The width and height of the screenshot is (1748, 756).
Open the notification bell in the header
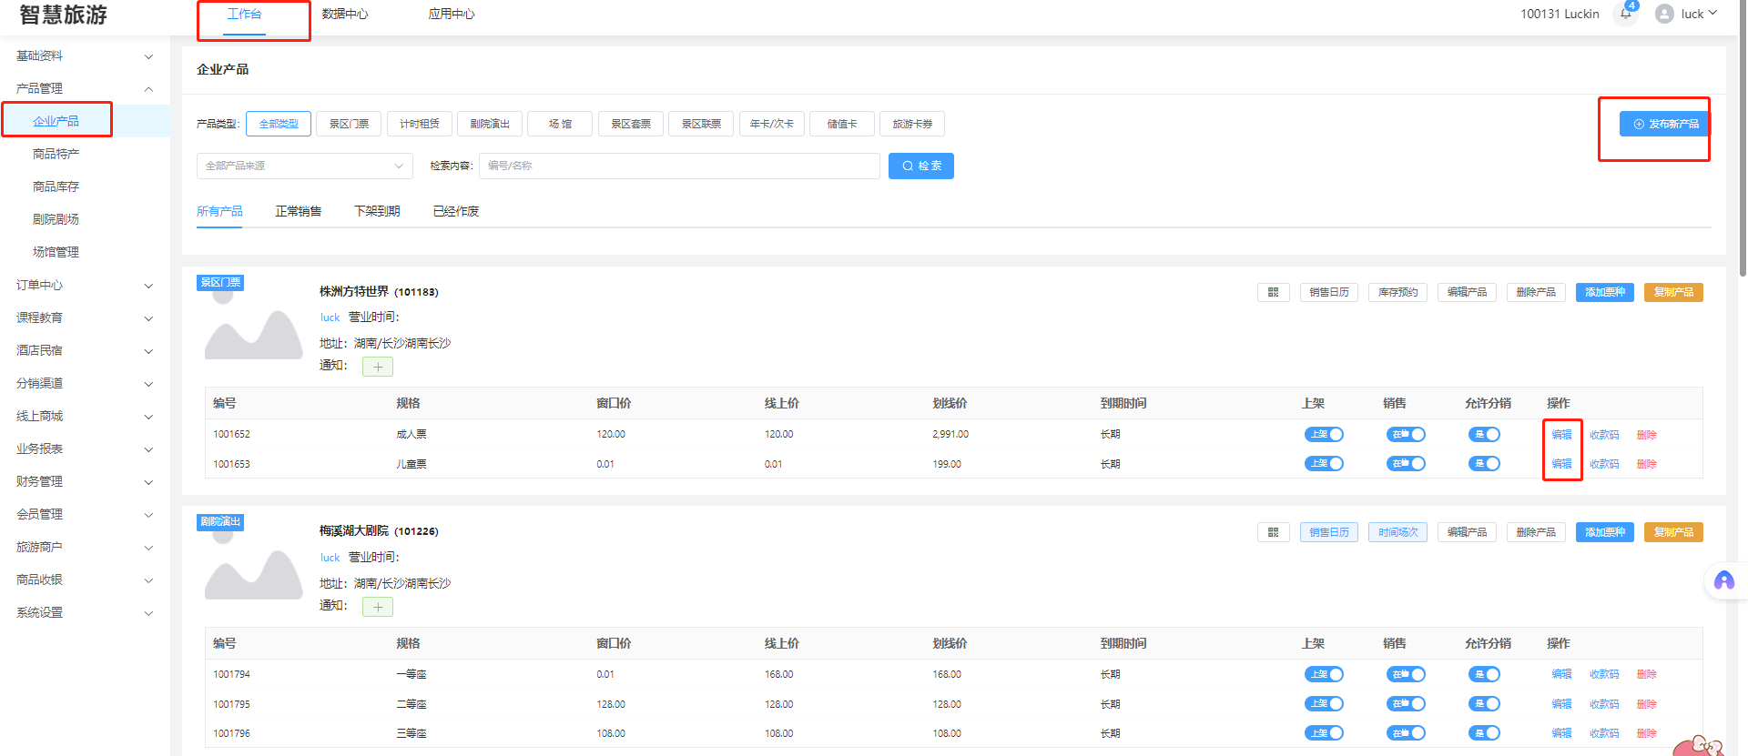1625,14
